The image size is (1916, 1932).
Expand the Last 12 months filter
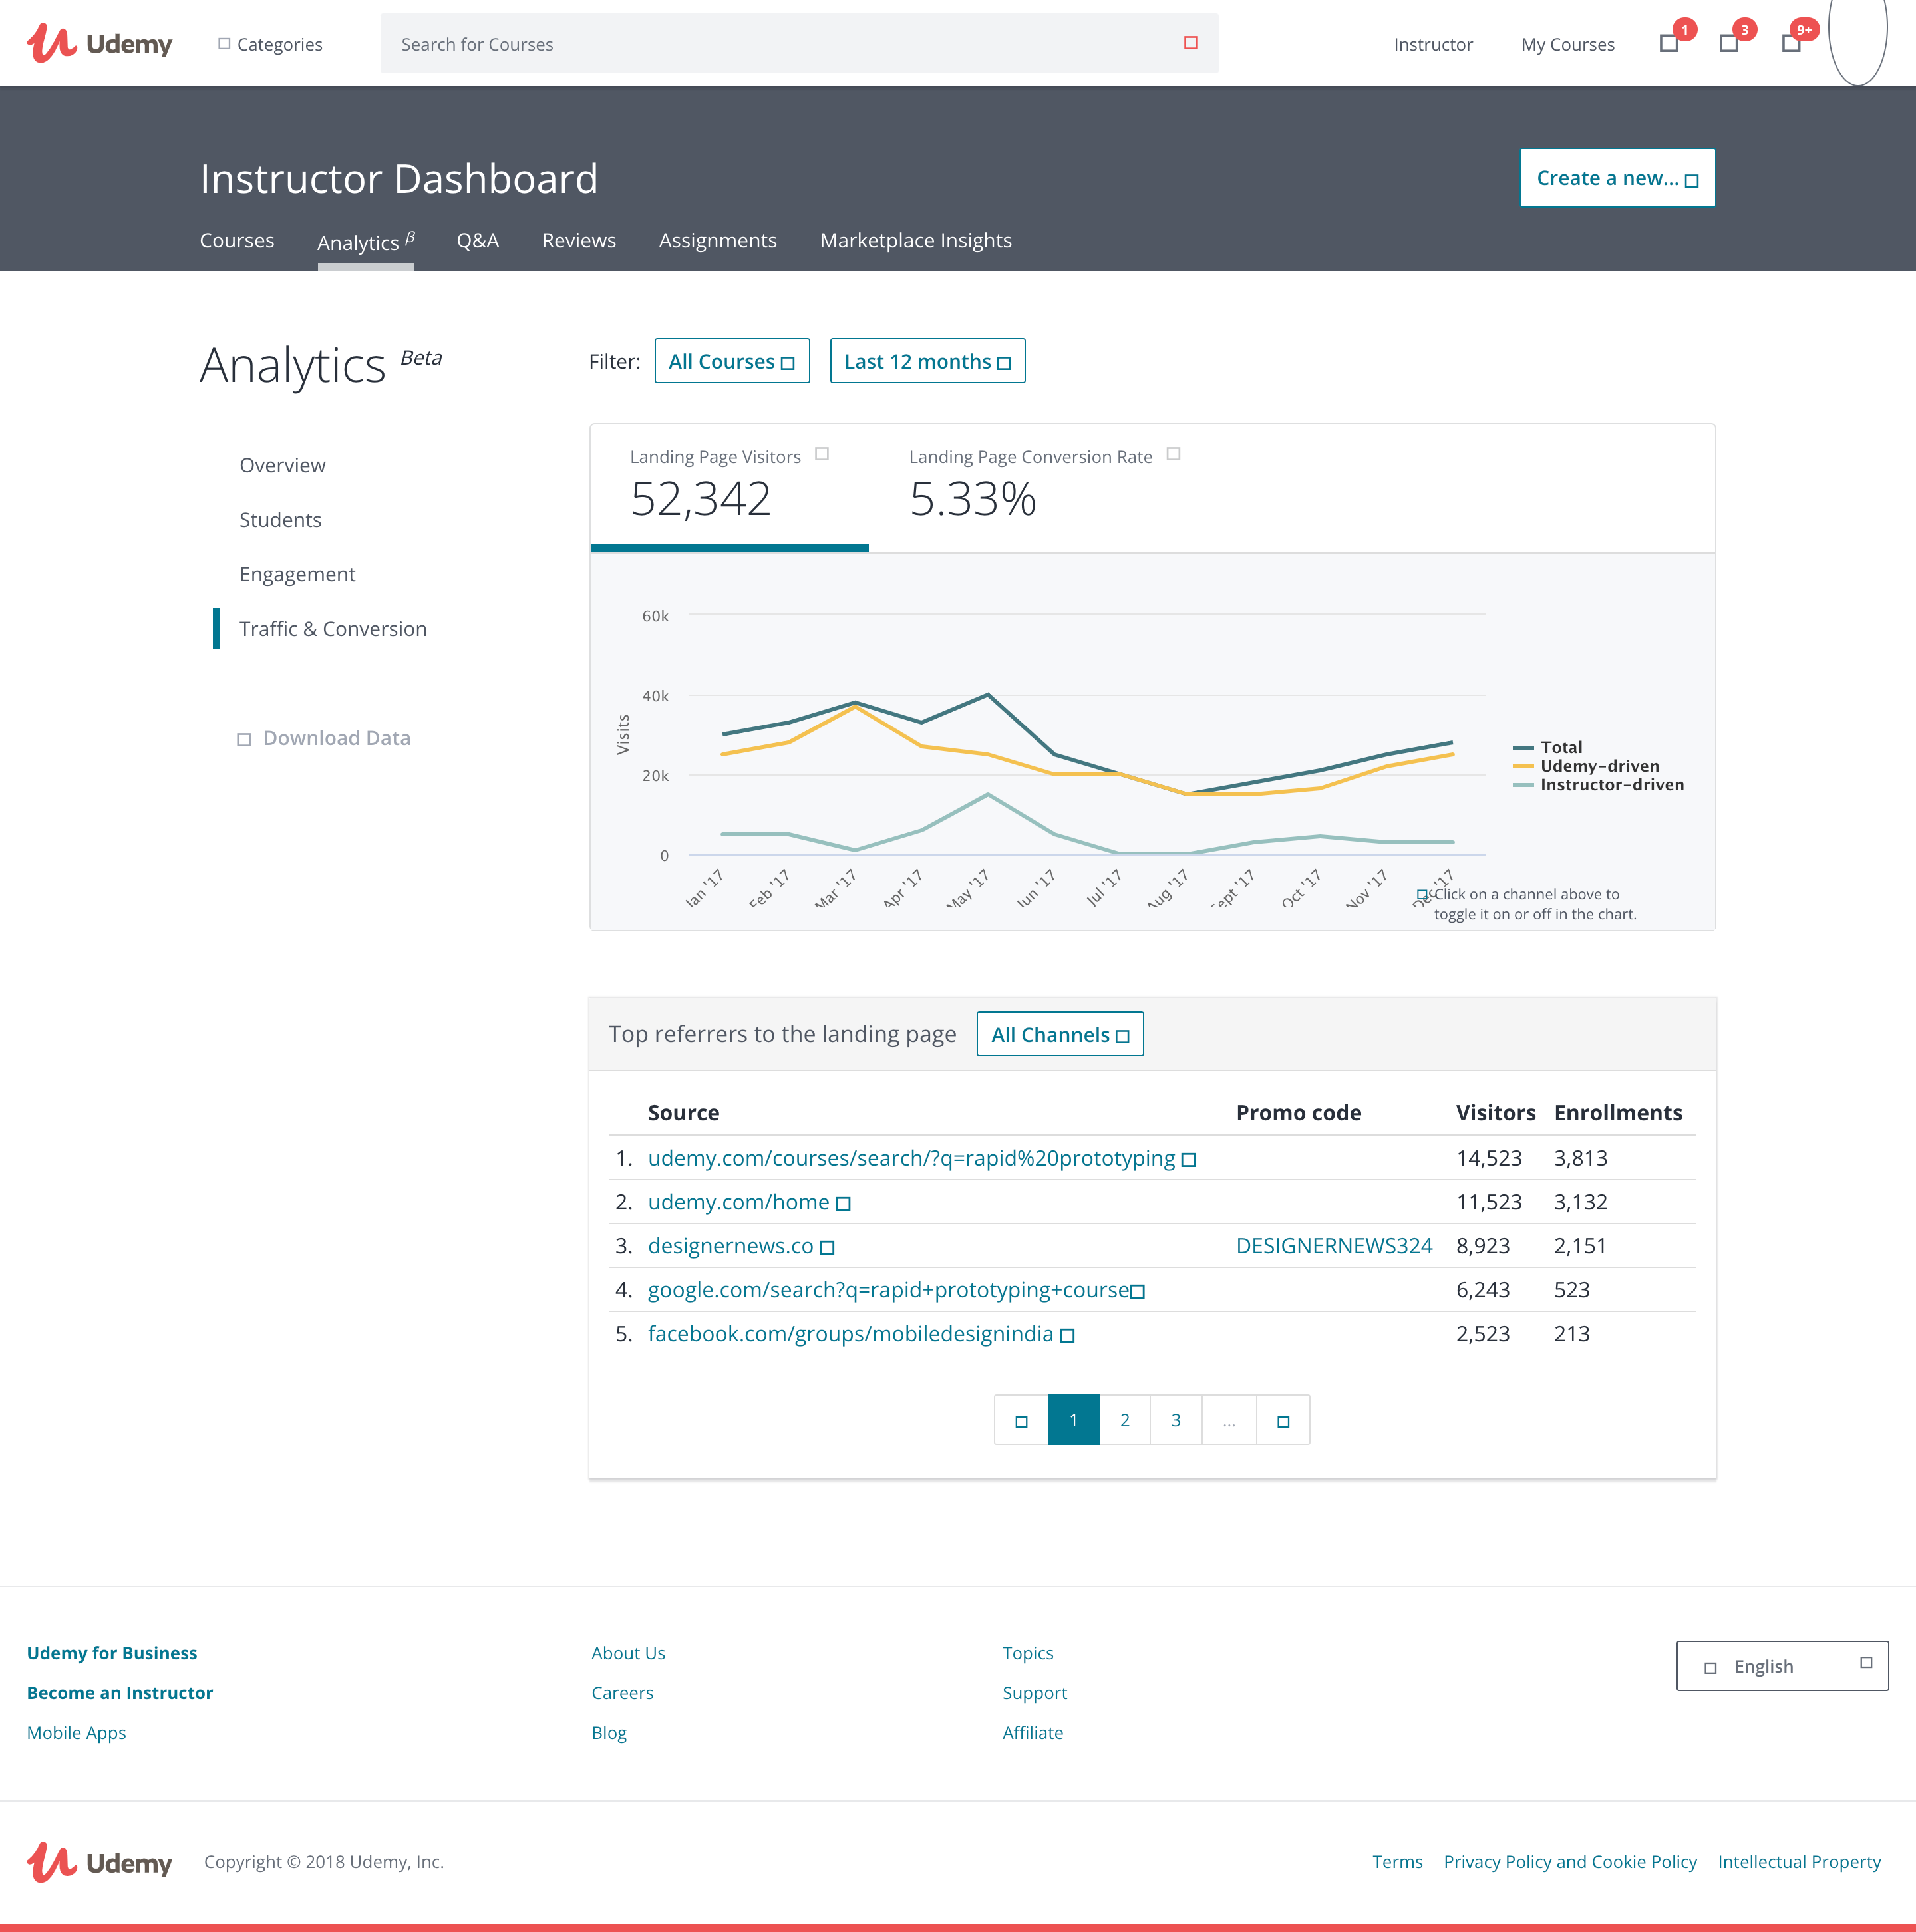coord(927,361)
